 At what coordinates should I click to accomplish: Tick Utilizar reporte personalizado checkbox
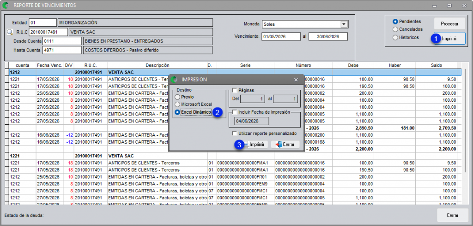(235, 133)
